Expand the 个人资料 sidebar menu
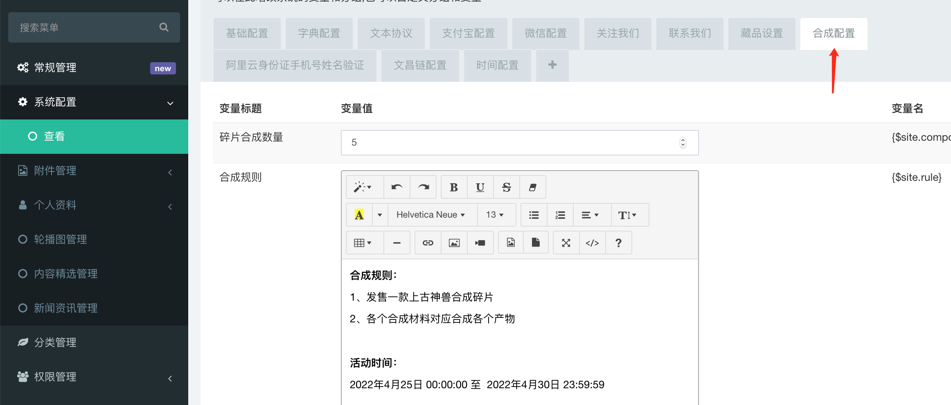 click(x=94, y=205)
